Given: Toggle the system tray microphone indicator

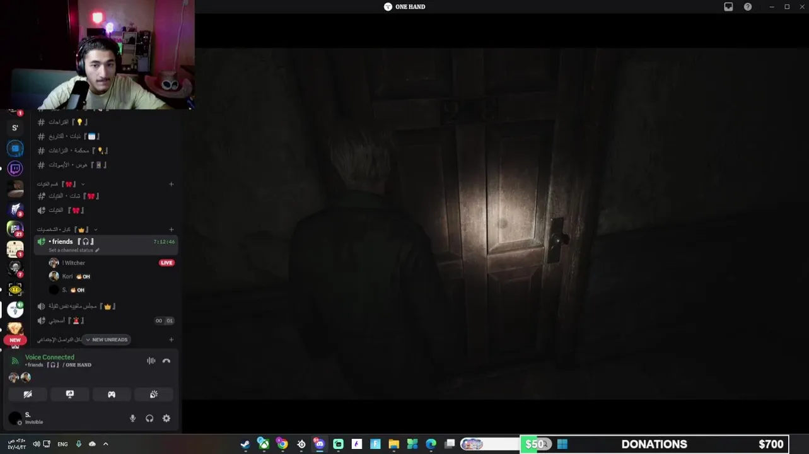Looking at the screenshot, I should tap(79, 444).
